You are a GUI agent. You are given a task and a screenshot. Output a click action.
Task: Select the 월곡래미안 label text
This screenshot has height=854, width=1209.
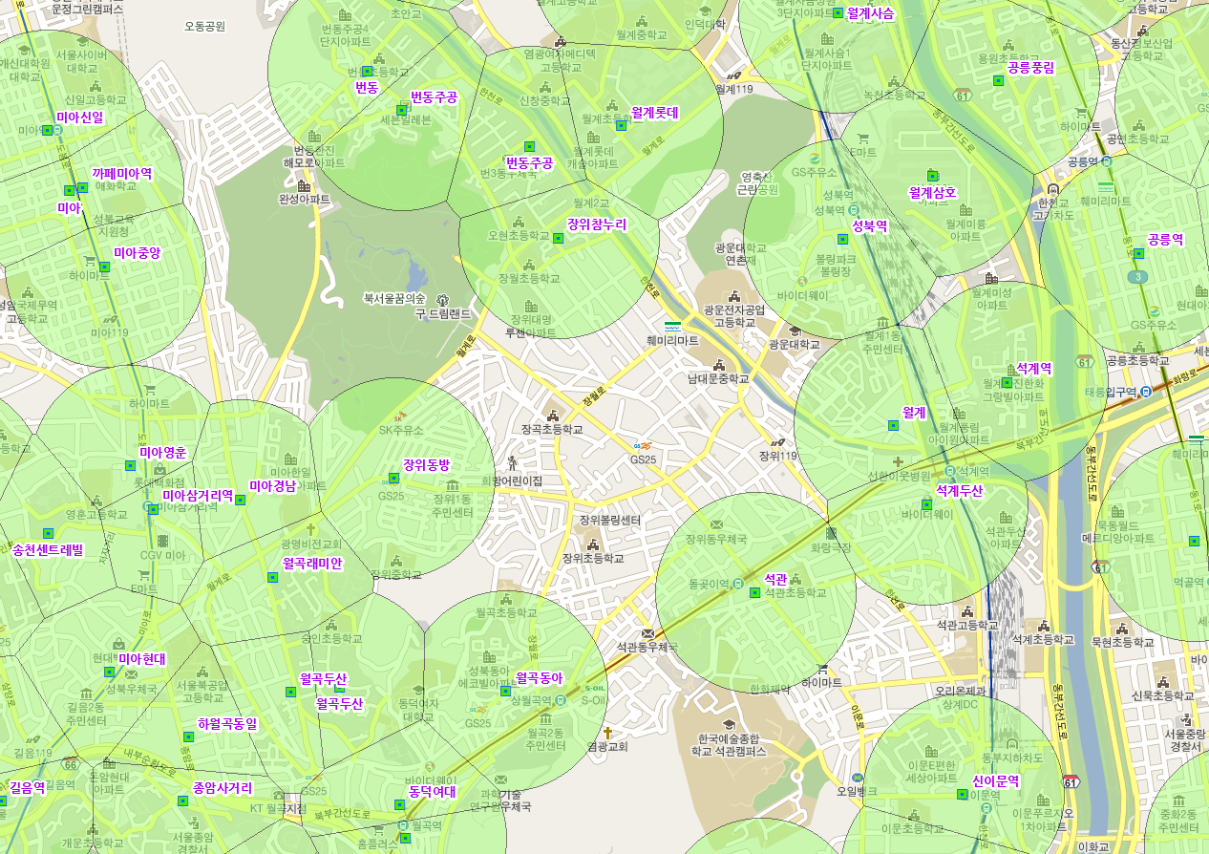point(312,564)
